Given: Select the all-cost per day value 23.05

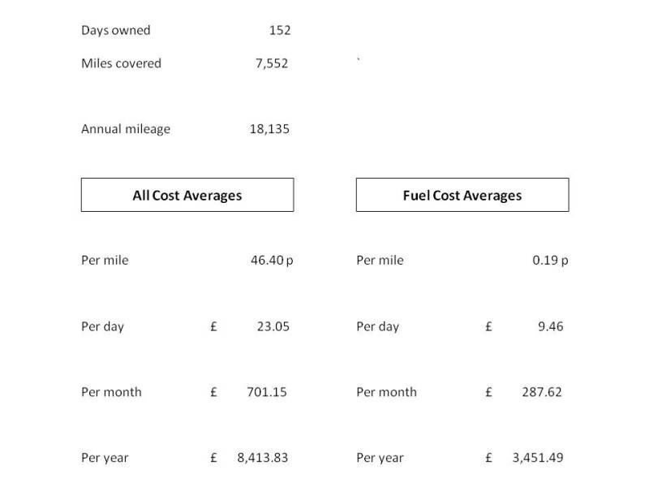Looking at the screenshot, I should 273,326.
